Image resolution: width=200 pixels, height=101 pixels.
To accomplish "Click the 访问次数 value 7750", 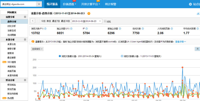I will (x=136, y=33).
